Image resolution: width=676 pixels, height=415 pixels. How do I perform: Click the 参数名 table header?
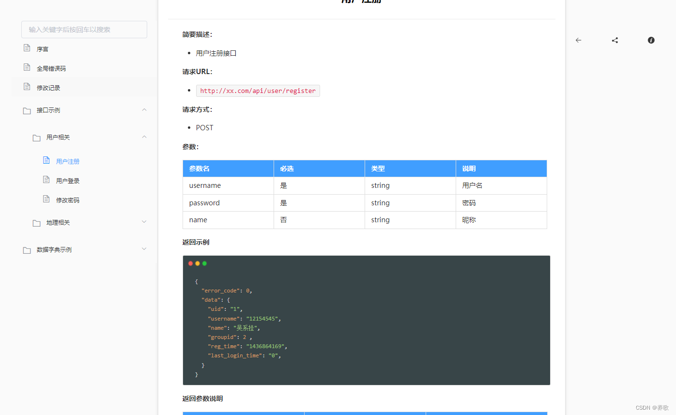(x=228, y=169)
